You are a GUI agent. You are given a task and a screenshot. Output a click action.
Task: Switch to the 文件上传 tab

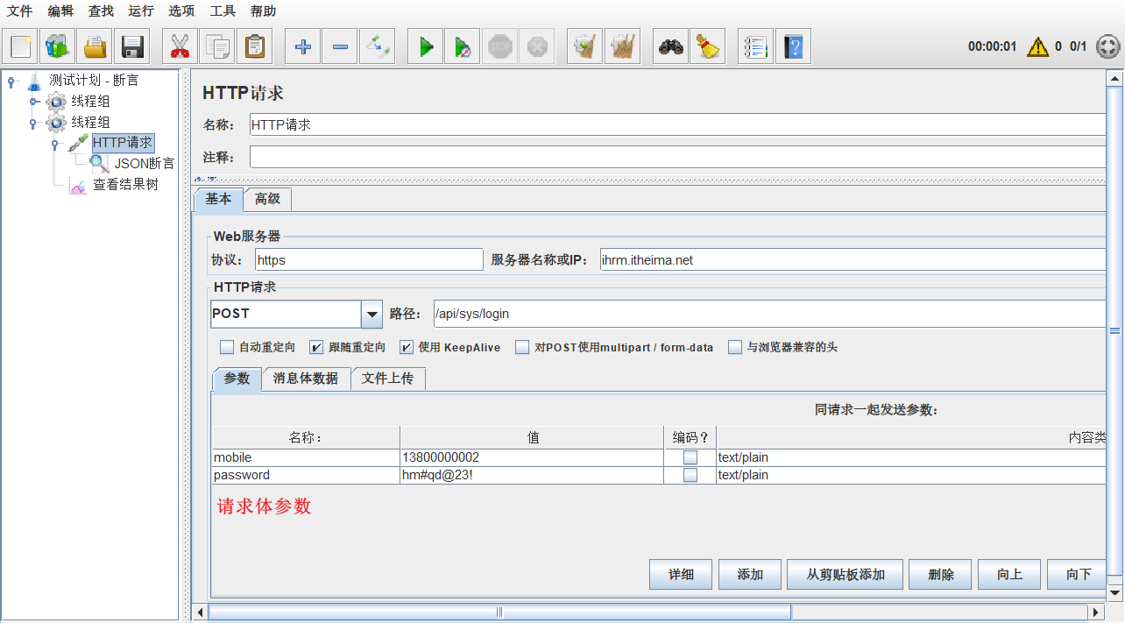388,379
